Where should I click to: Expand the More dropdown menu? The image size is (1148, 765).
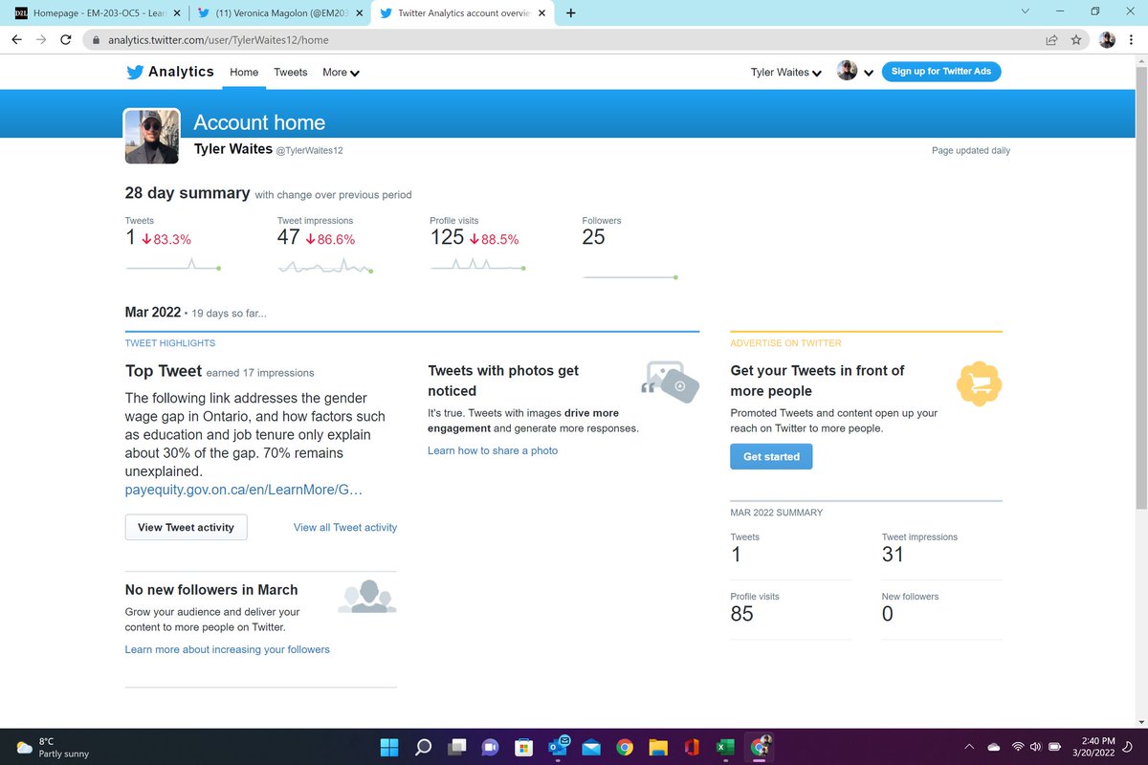tap(341, 72)
